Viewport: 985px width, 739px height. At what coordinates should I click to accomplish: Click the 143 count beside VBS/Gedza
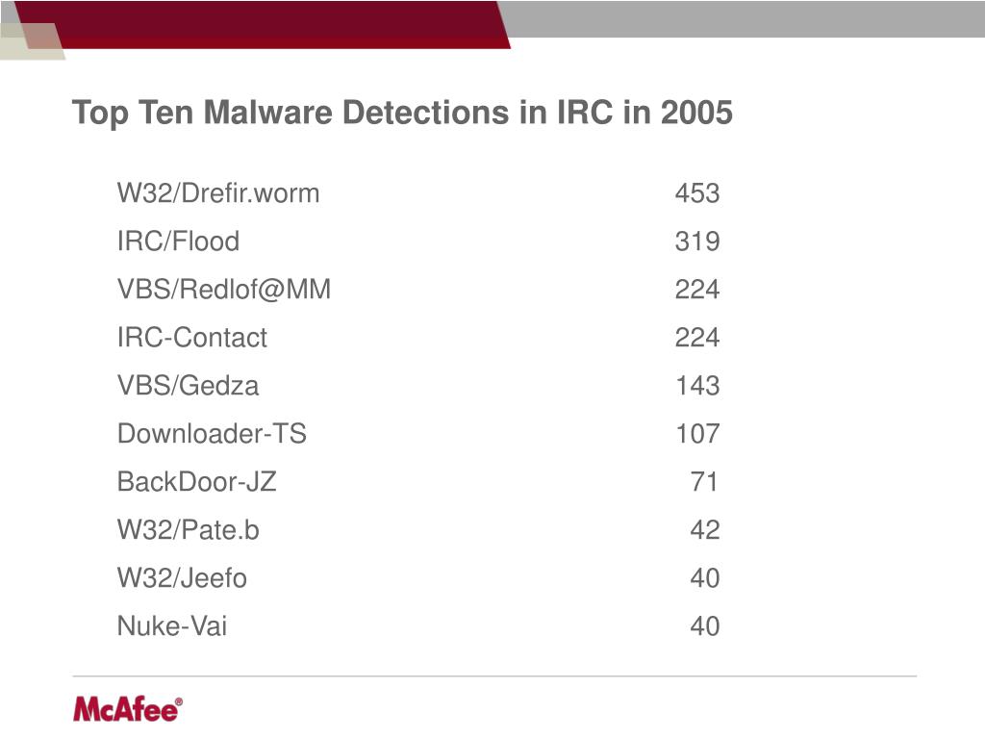coord(697,386)
